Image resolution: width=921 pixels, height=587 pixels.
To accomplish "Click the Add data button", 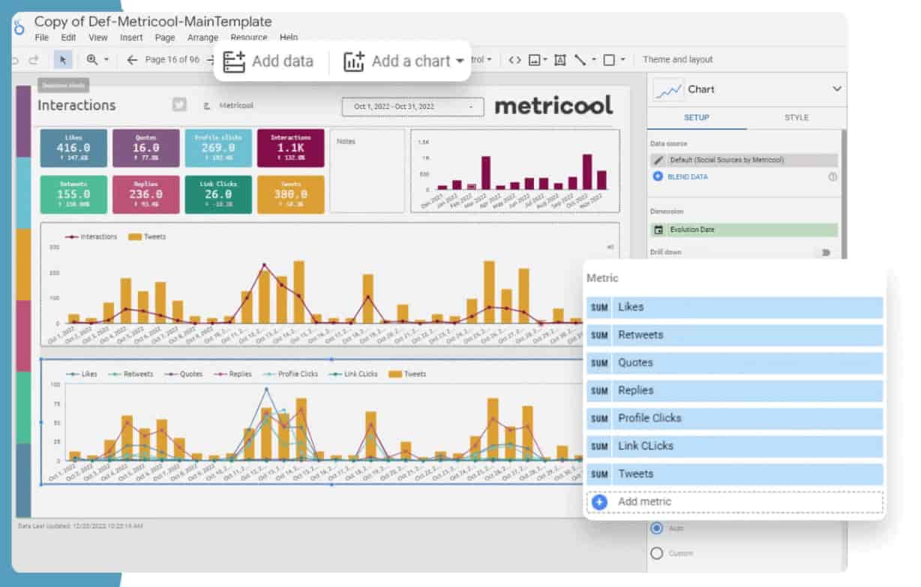I will click(270, 61).
